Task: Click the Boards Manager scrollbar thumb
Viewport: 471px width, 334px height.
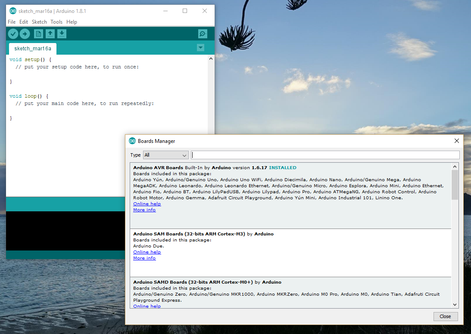Action: point(455,185)
